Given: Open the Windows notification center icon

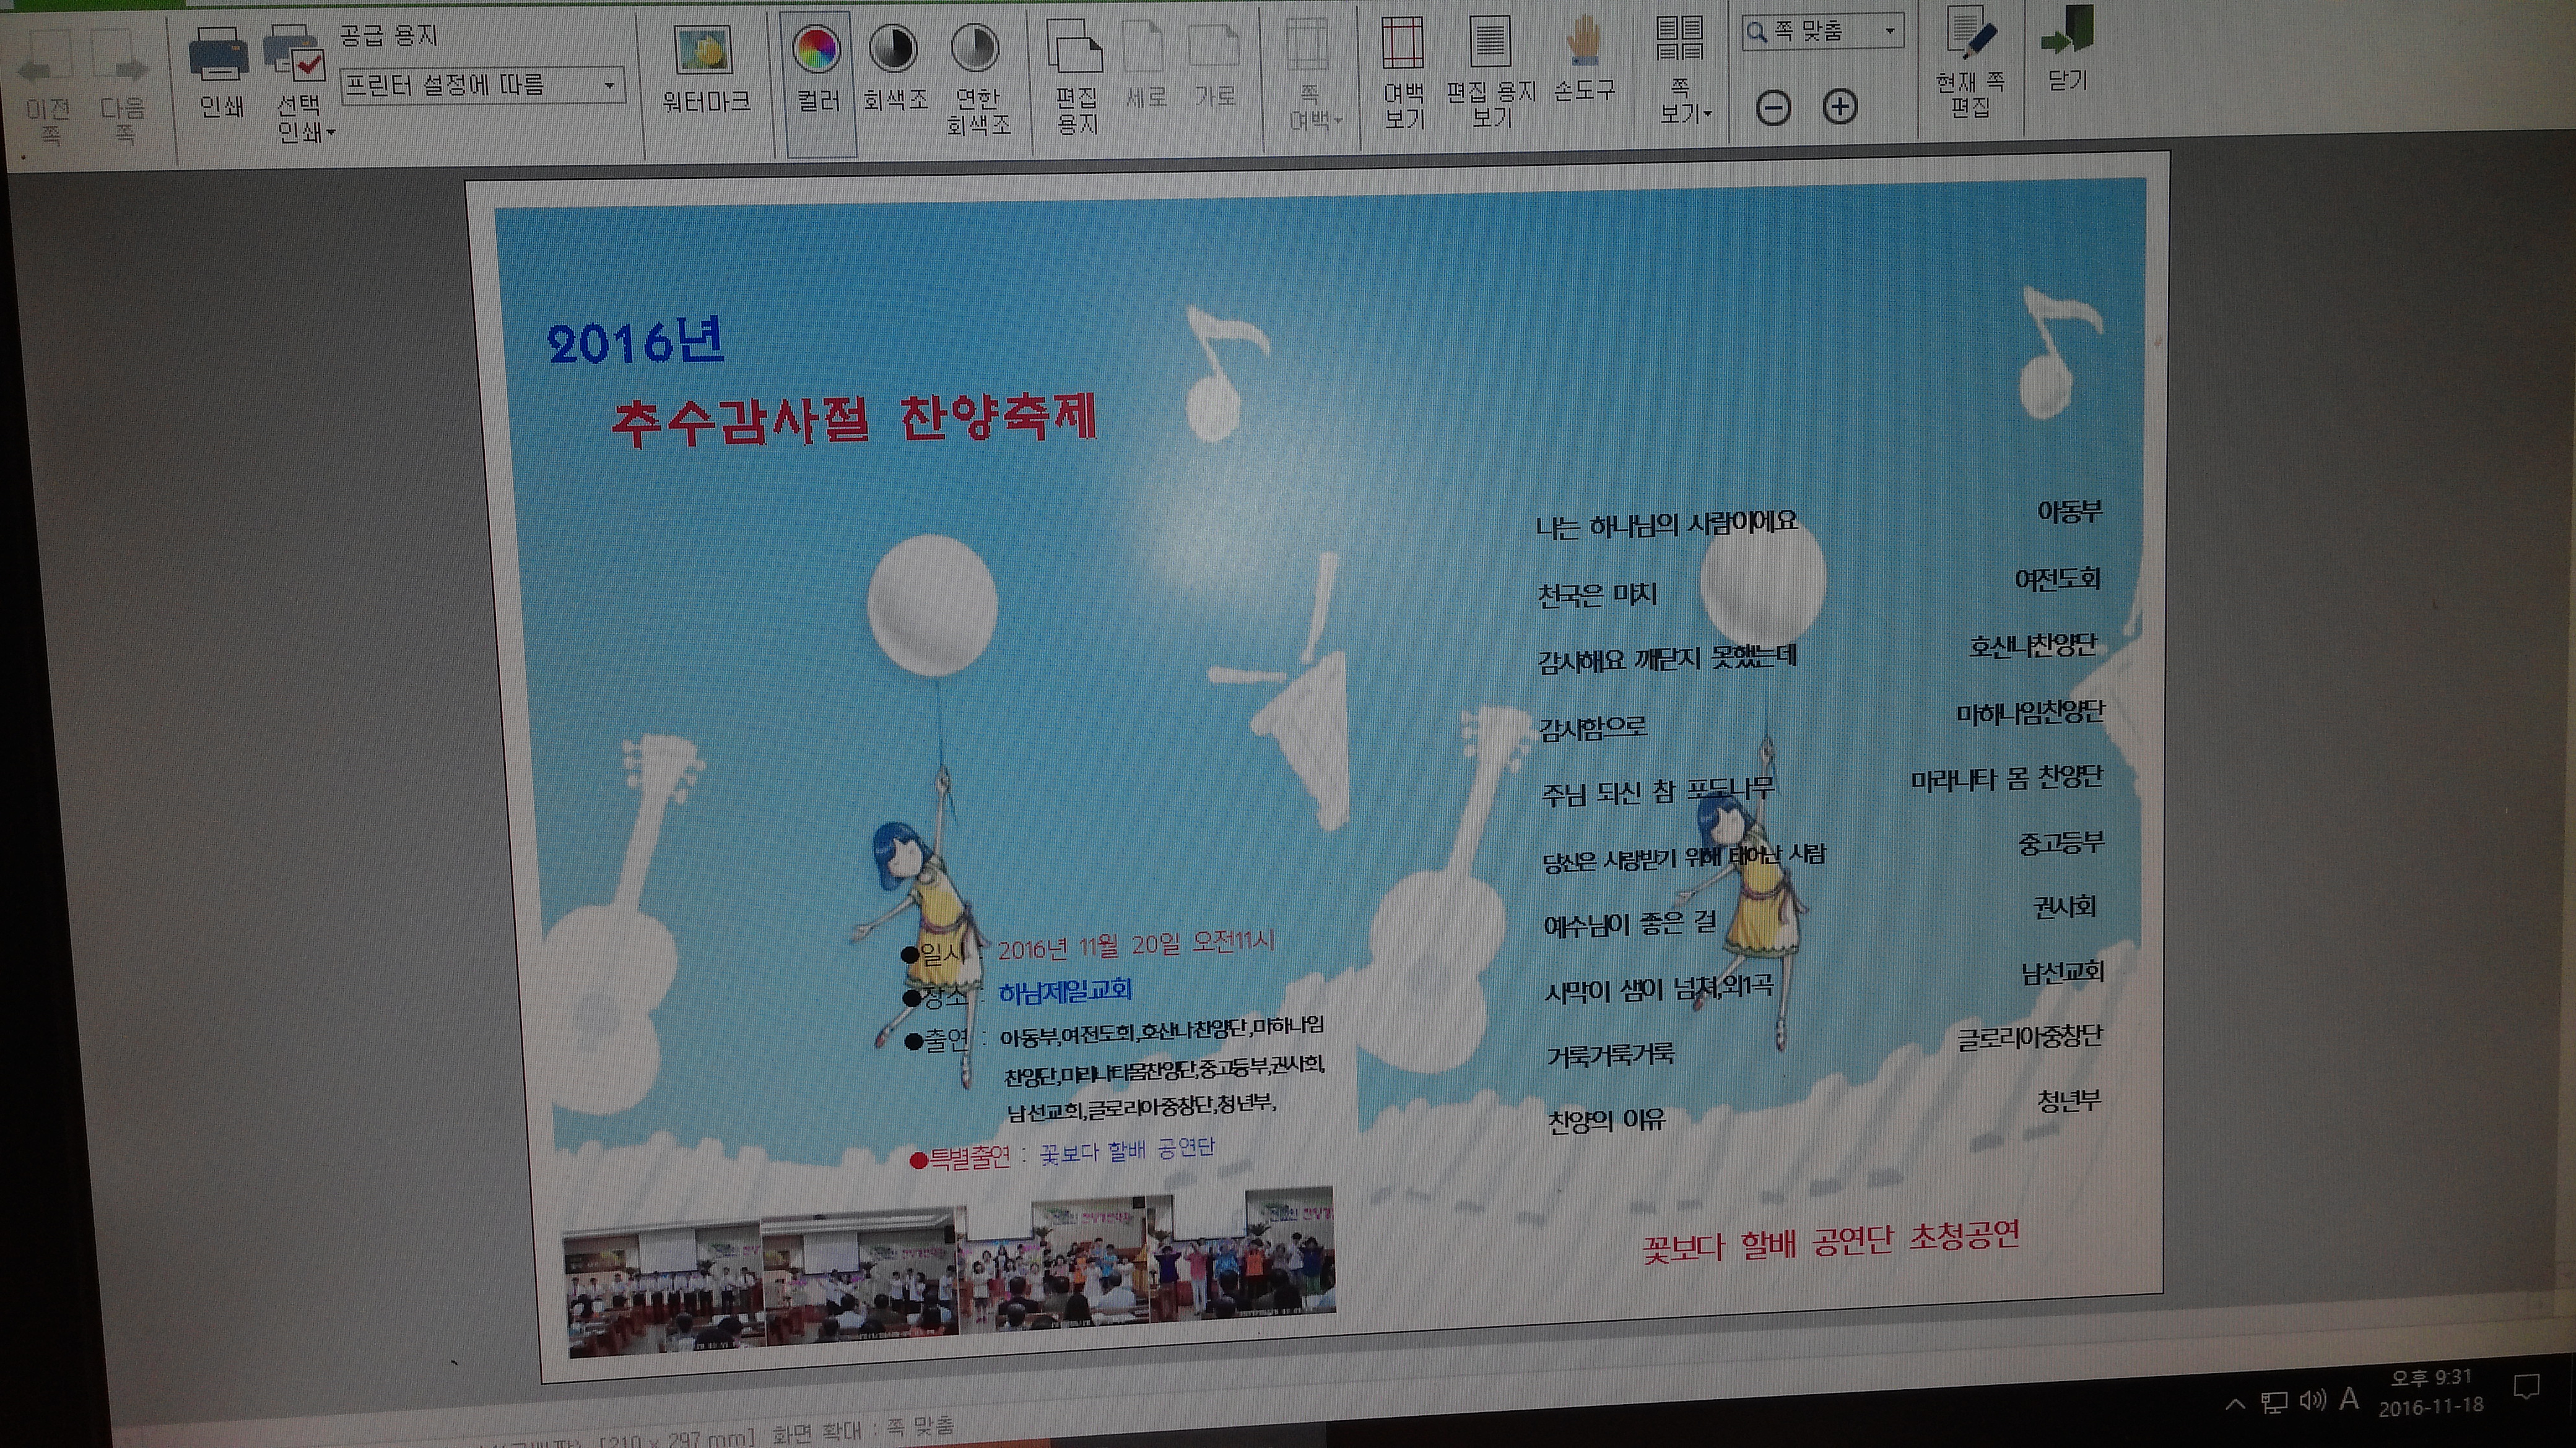Looking at the screenshot, I should tap(2526, 1387).
